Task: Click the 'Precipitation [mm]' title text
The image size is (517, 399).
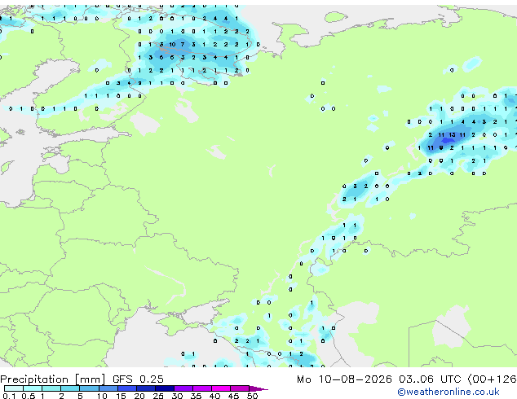Action: pos(53,379)
